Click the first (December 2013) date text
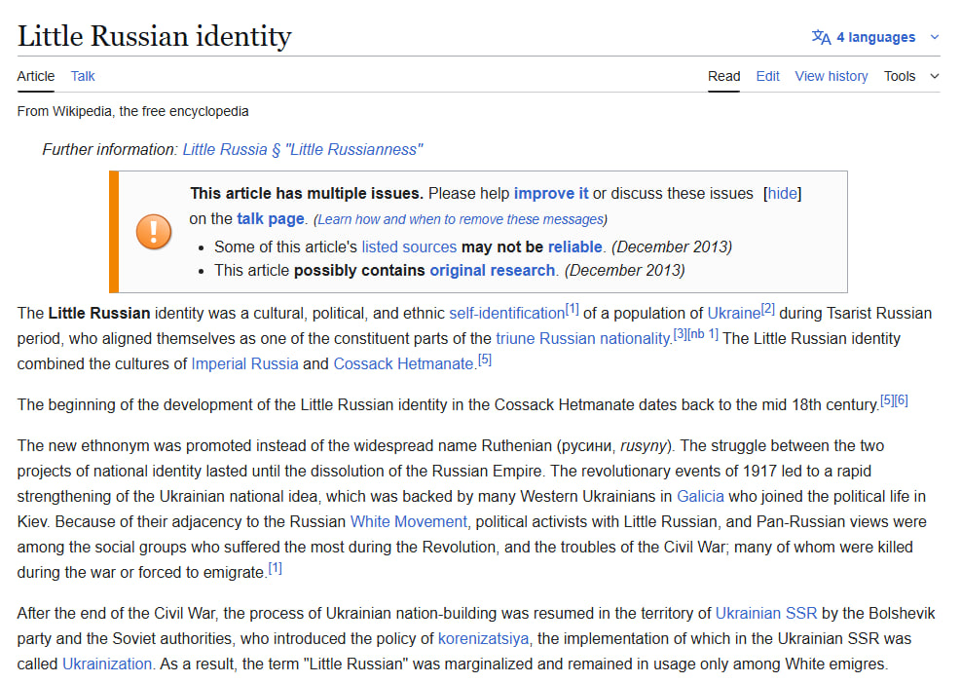 point(672,247)
